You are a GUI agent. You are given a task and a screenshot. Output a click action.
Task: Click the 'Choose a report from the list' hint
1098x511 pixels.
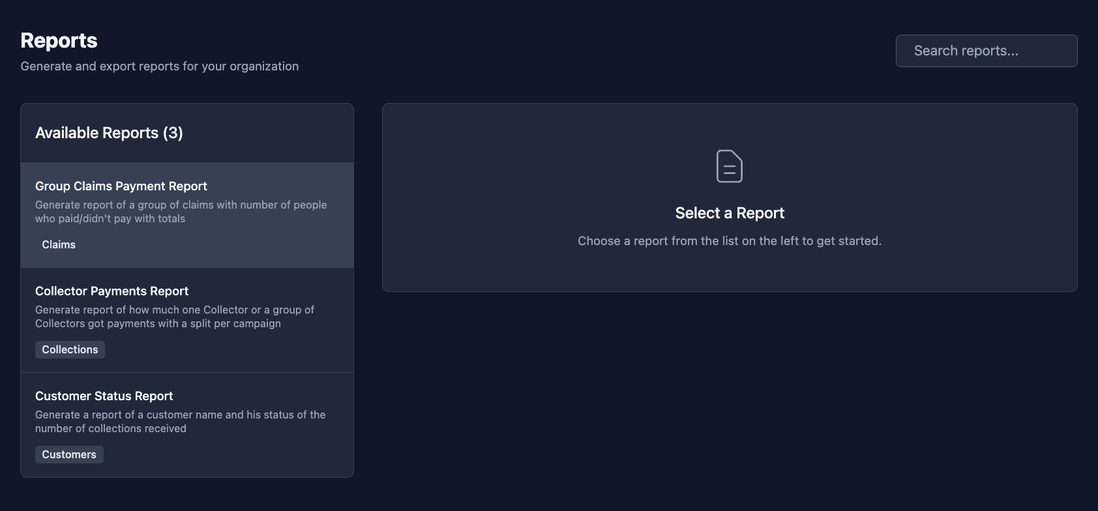point(729,241)
